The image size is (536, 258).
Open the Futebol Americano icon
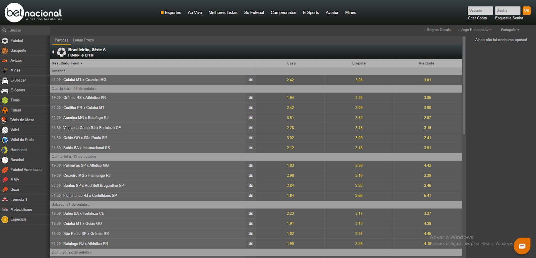(5, 170)
